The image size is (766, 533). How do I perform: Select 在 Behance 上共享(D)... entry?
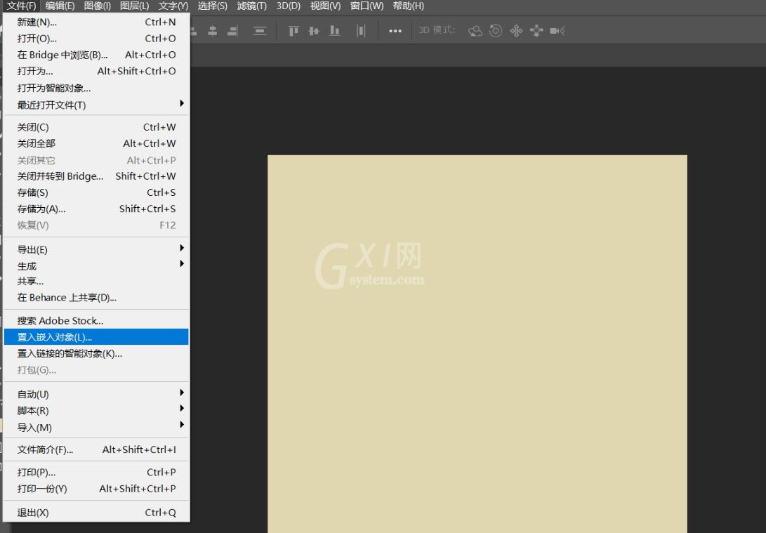point(96,298)
